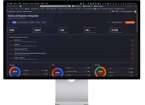Open the Integridad de Datos 21256 card

click(123, 30)
